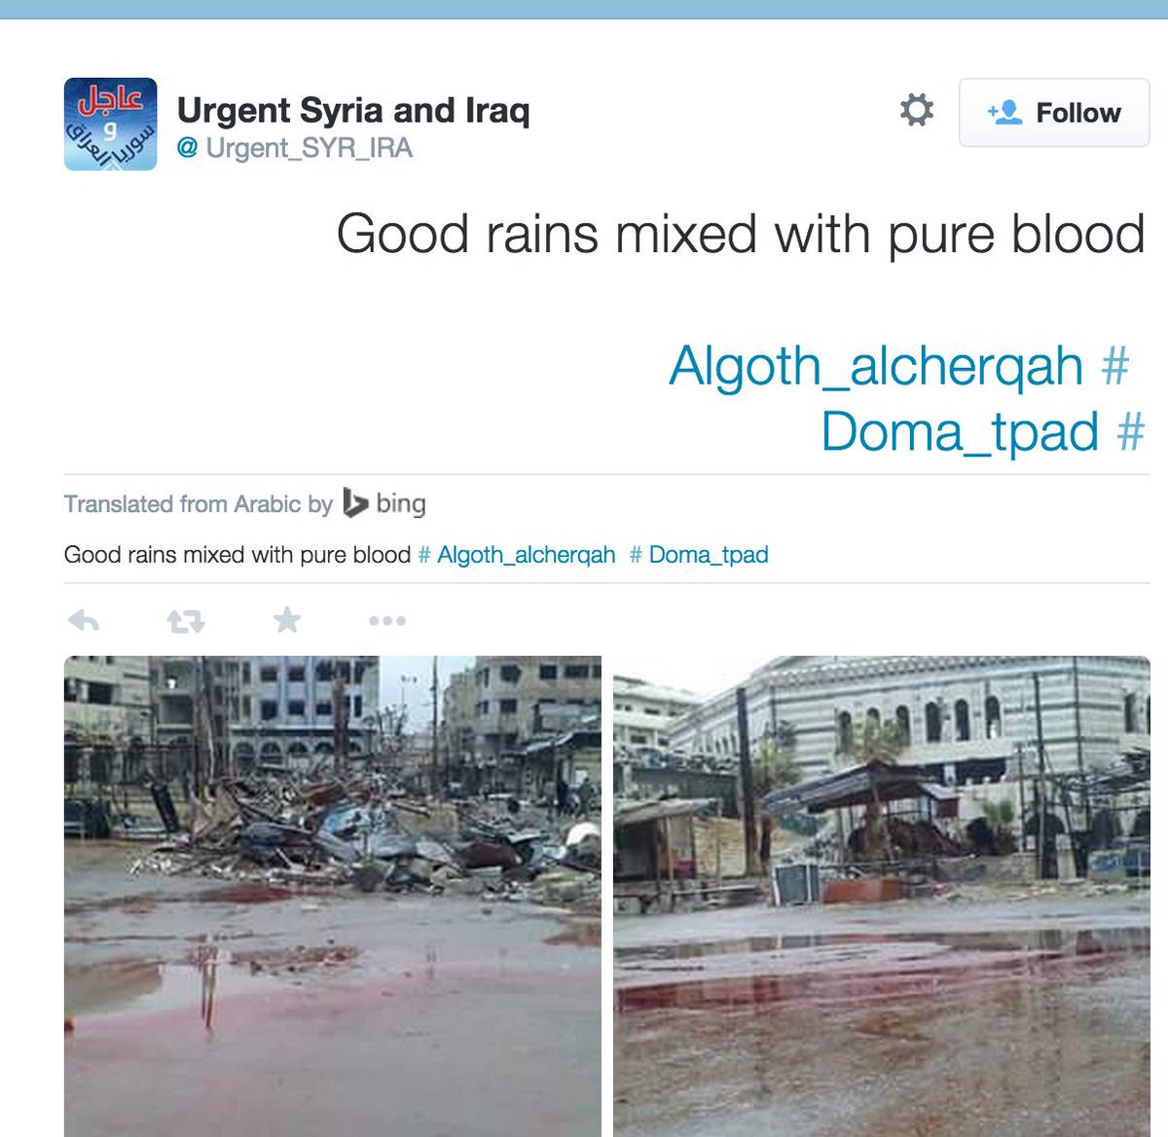Open the more options ellipsis
The height and width of the screenshot is (1137, 1168).
click(x=387, y=620)
